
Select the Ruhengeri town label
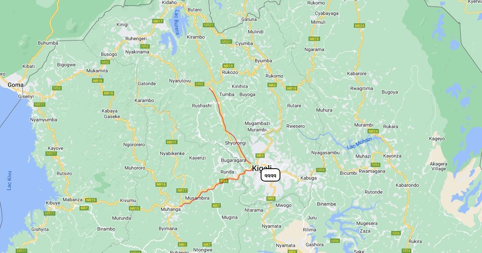coord(136,39)
